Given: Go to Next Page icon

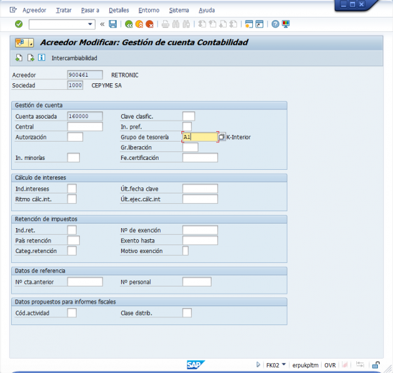Looking at the screenshot, I should (223, 24).
